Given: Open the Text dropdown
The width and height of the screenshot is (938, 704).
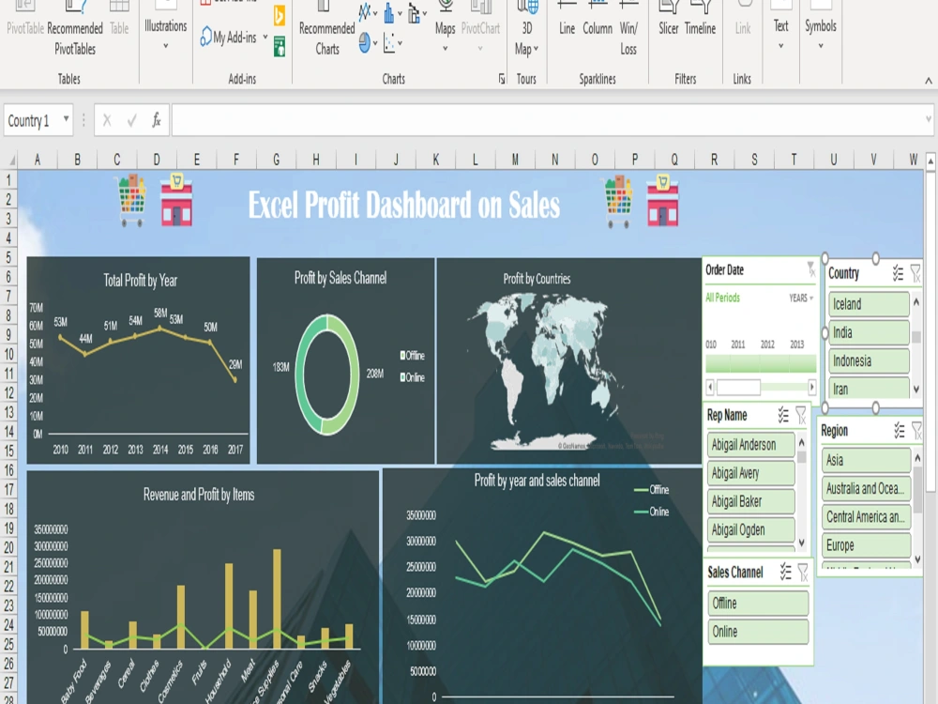Looking at the screenshot, I should click(x=780, y=27).
